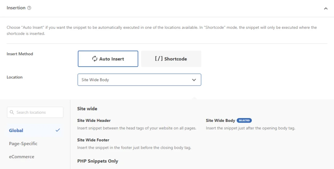334x169 pixels.
Task: Click the Site Wide Body description text
Action: (x=250, y=128)
